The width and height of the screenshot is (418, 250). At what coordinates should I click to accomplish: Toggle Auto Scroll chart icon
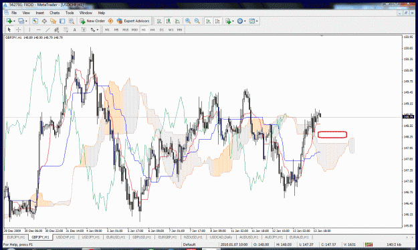[x=208, y=21]
